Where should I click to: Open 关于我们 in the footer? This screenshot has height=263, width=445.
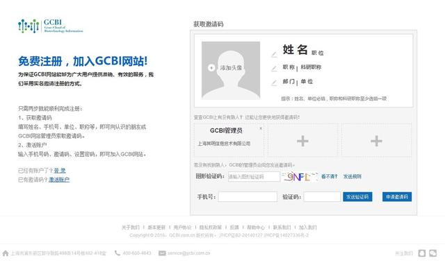click(x=131, y=228)
